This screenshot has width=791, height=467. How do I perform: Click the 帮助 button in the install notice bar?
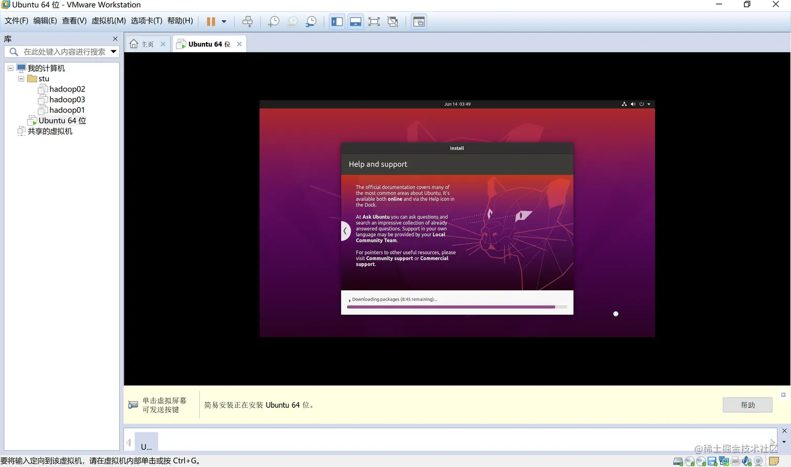point(748,405)
